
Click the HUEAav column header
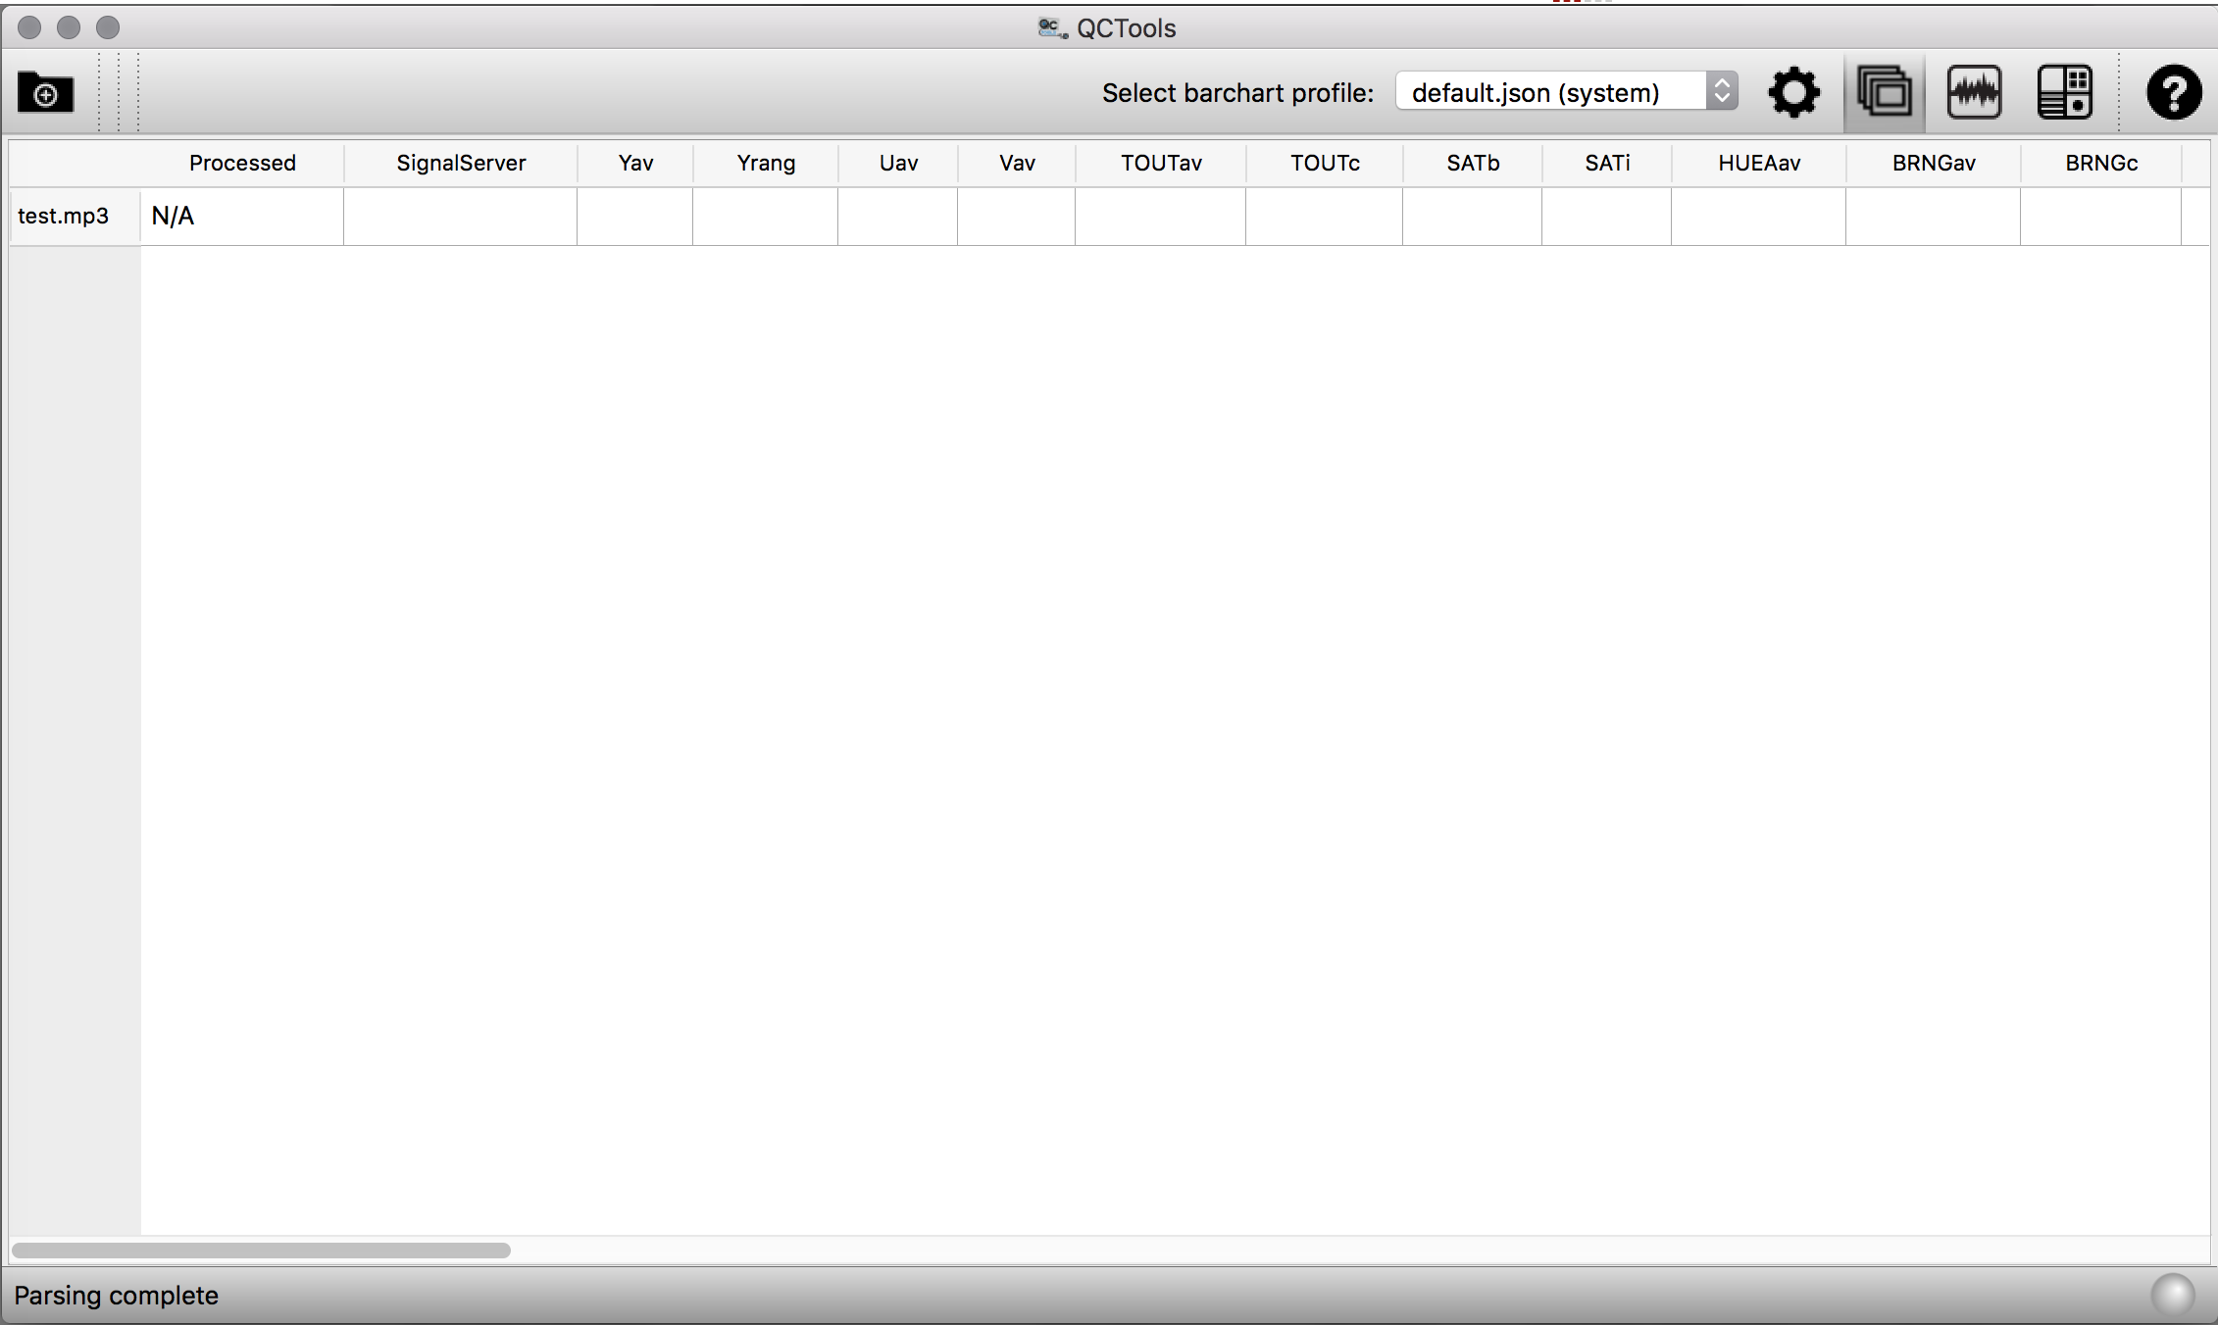[1759, 163]
